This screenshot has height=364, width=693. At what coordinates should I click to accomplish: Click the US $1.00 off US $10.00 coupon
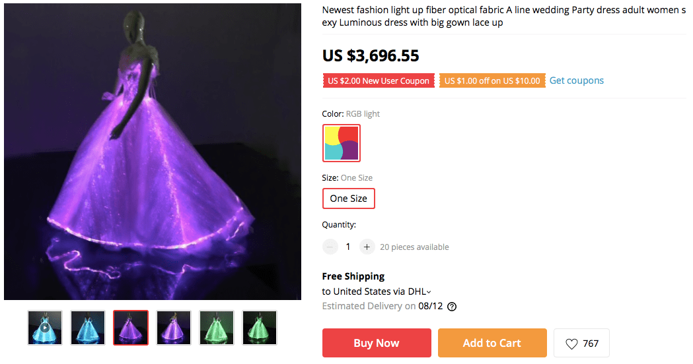[x=492, y=80]
